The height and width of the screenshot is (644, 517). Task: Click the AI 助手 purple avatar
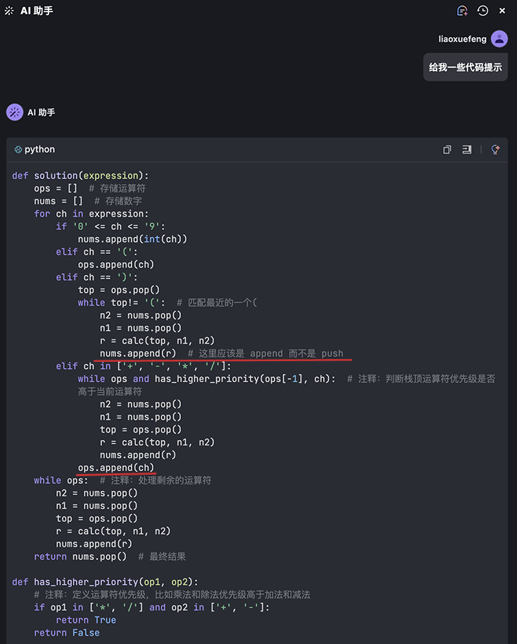click(15, 112)
